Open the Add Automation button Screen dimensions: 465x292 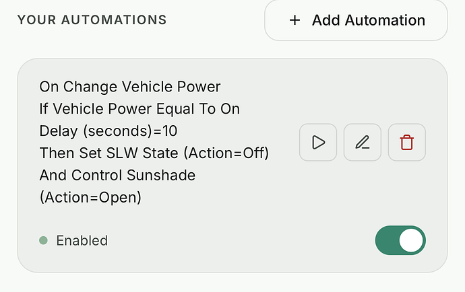click(x=356, y=20)
